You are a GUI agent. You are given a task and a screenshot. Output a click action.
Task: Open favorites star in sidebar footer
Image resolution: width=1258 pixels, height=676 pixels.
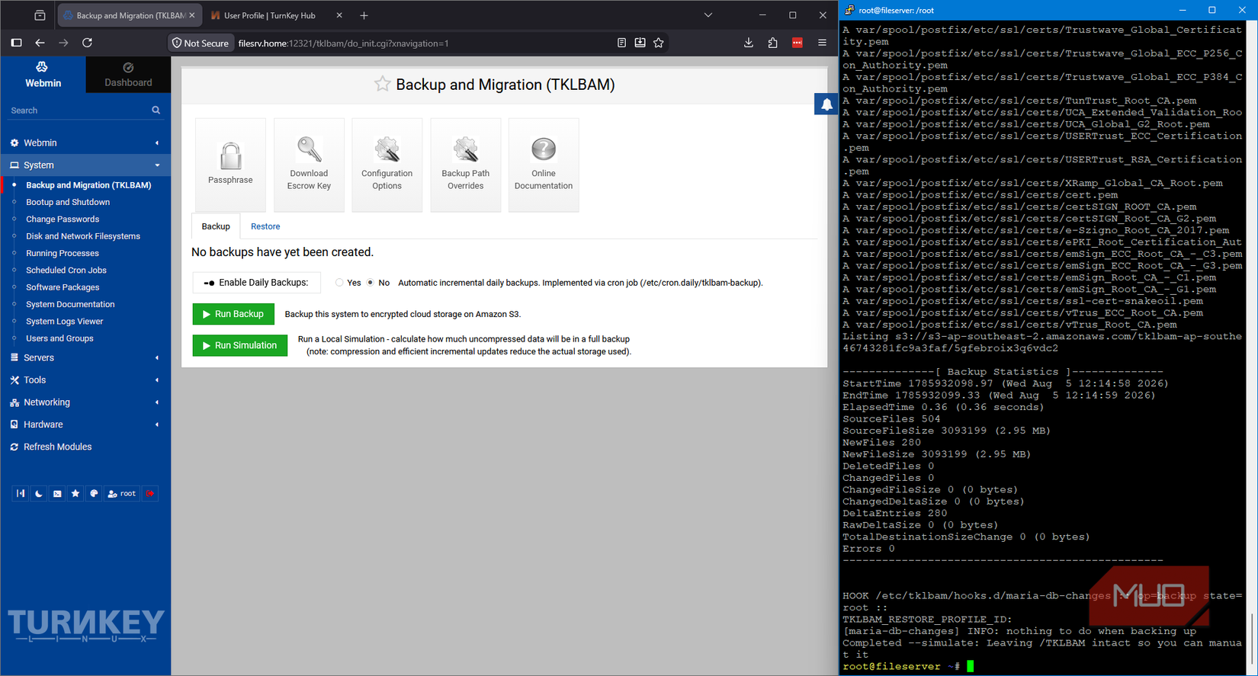pos(75,494)
